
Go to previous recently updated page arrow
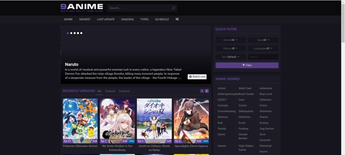202,91
